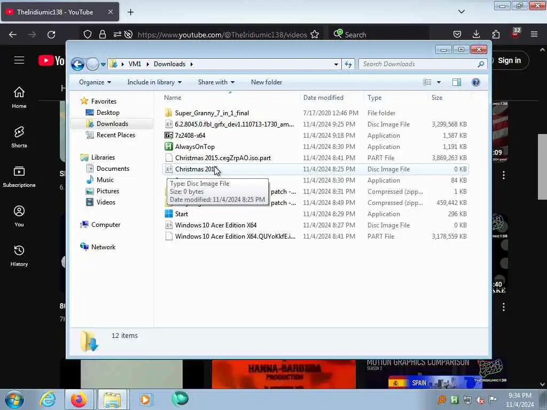Click the Firefox back navigation arrow
Viewport: 547px width, 410px height.
click(13, 35)
